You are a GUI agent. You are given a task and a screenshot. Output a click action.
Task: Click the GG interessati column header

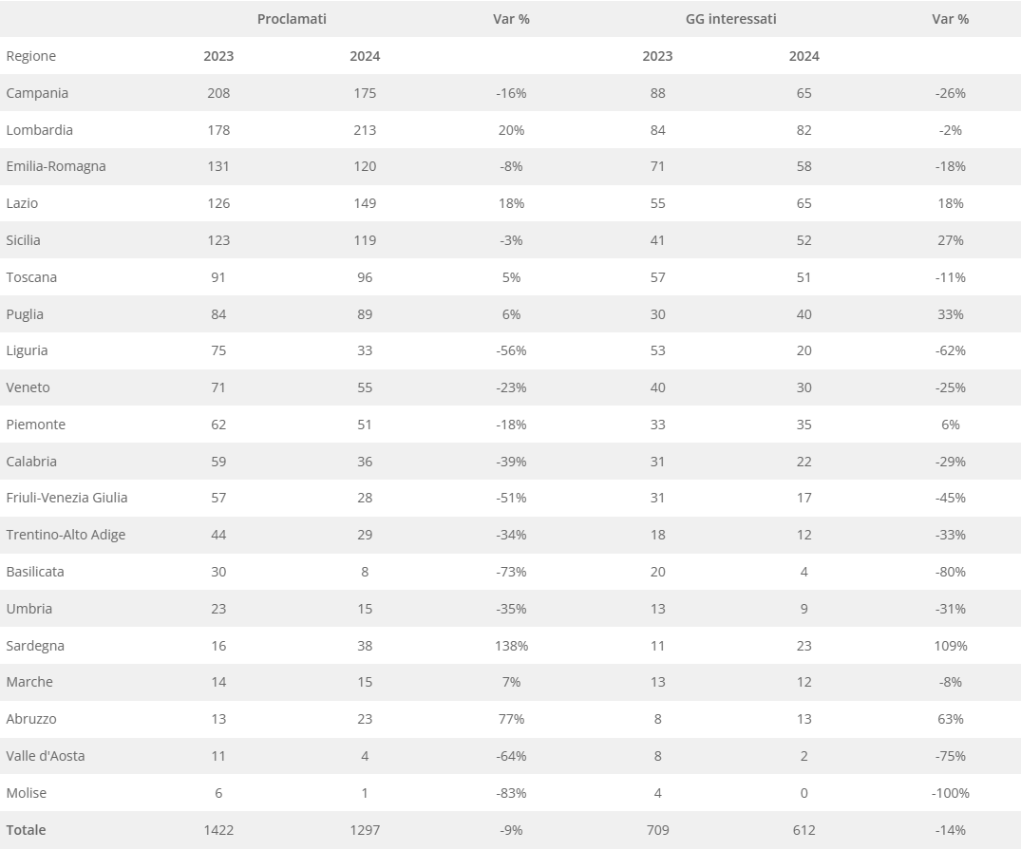click(730, 19)
